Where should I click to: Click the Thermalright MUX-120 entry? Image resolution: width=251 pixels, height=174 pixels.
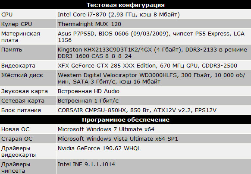pos(89,24)
